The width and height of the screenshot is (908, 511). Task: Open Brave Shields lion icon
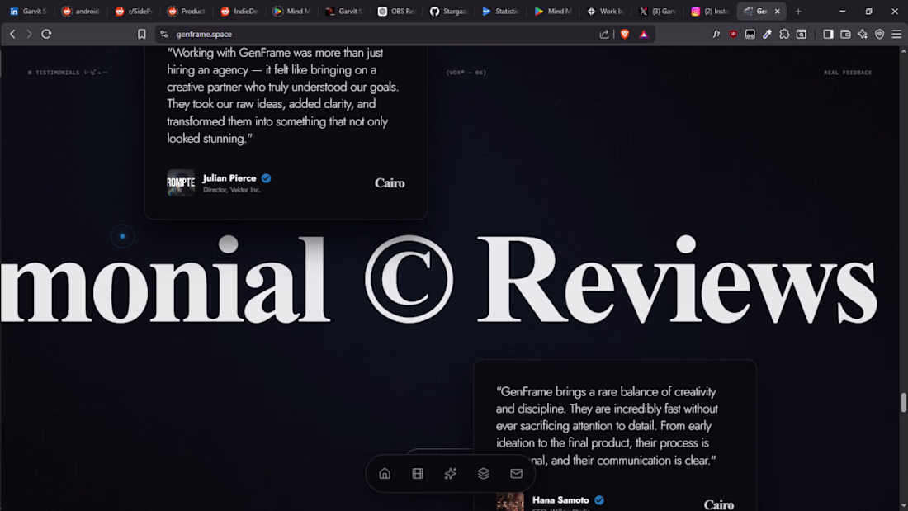(x=624, y=34)
